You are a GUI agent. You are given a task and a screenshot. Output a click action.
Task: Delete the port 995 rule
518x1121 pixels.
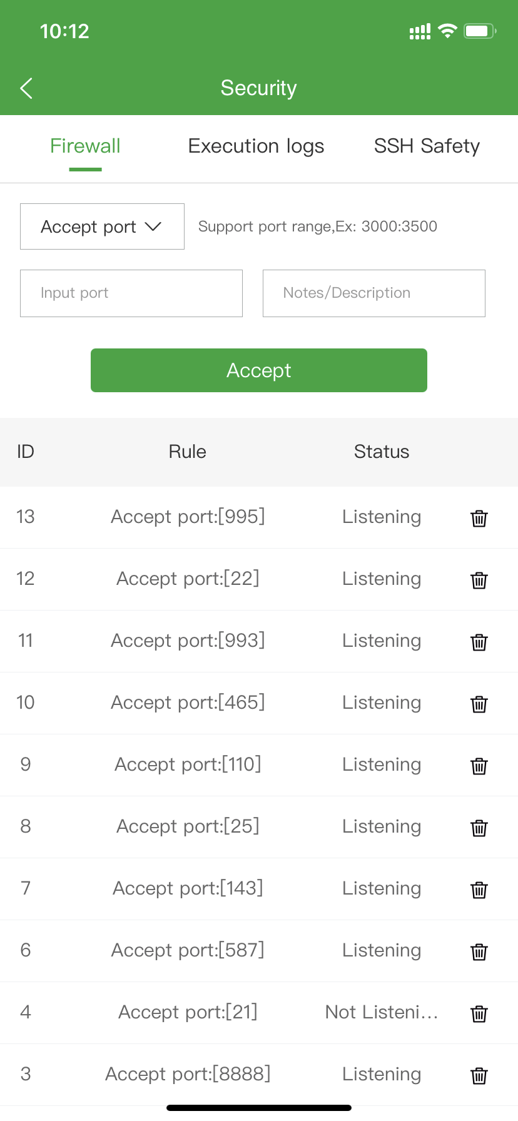[x=479, y=518]
